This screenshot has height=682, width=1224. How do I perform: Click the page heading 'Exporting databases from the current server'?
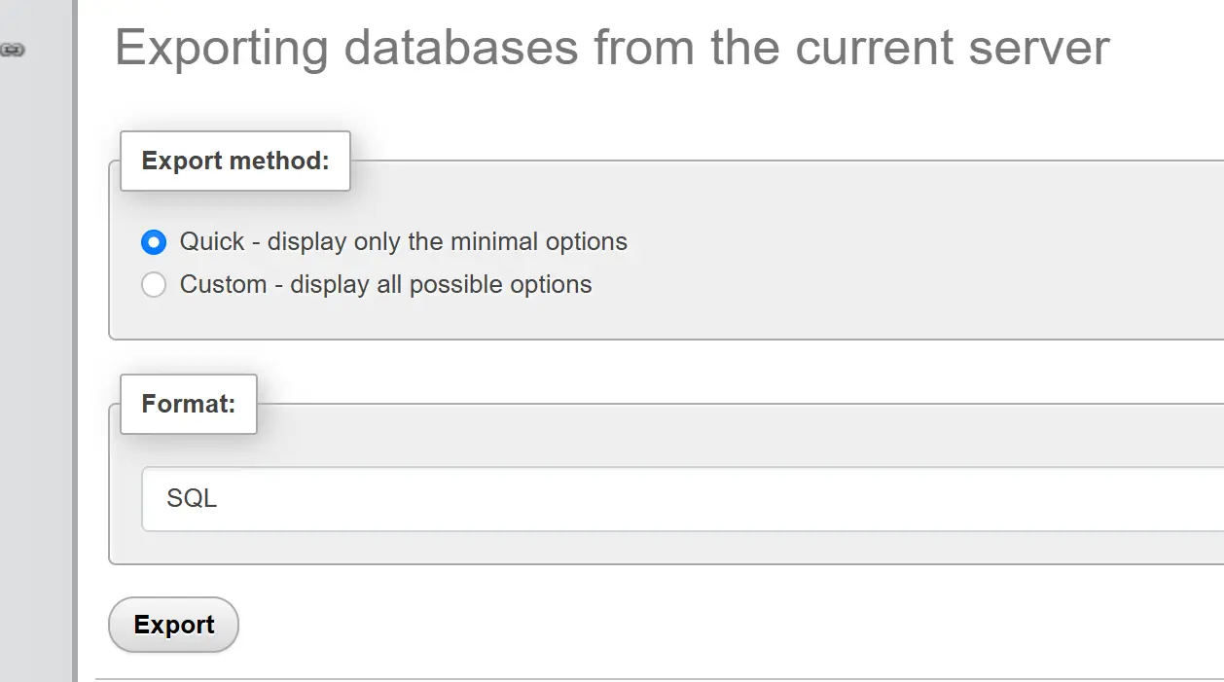pos(612,47)
